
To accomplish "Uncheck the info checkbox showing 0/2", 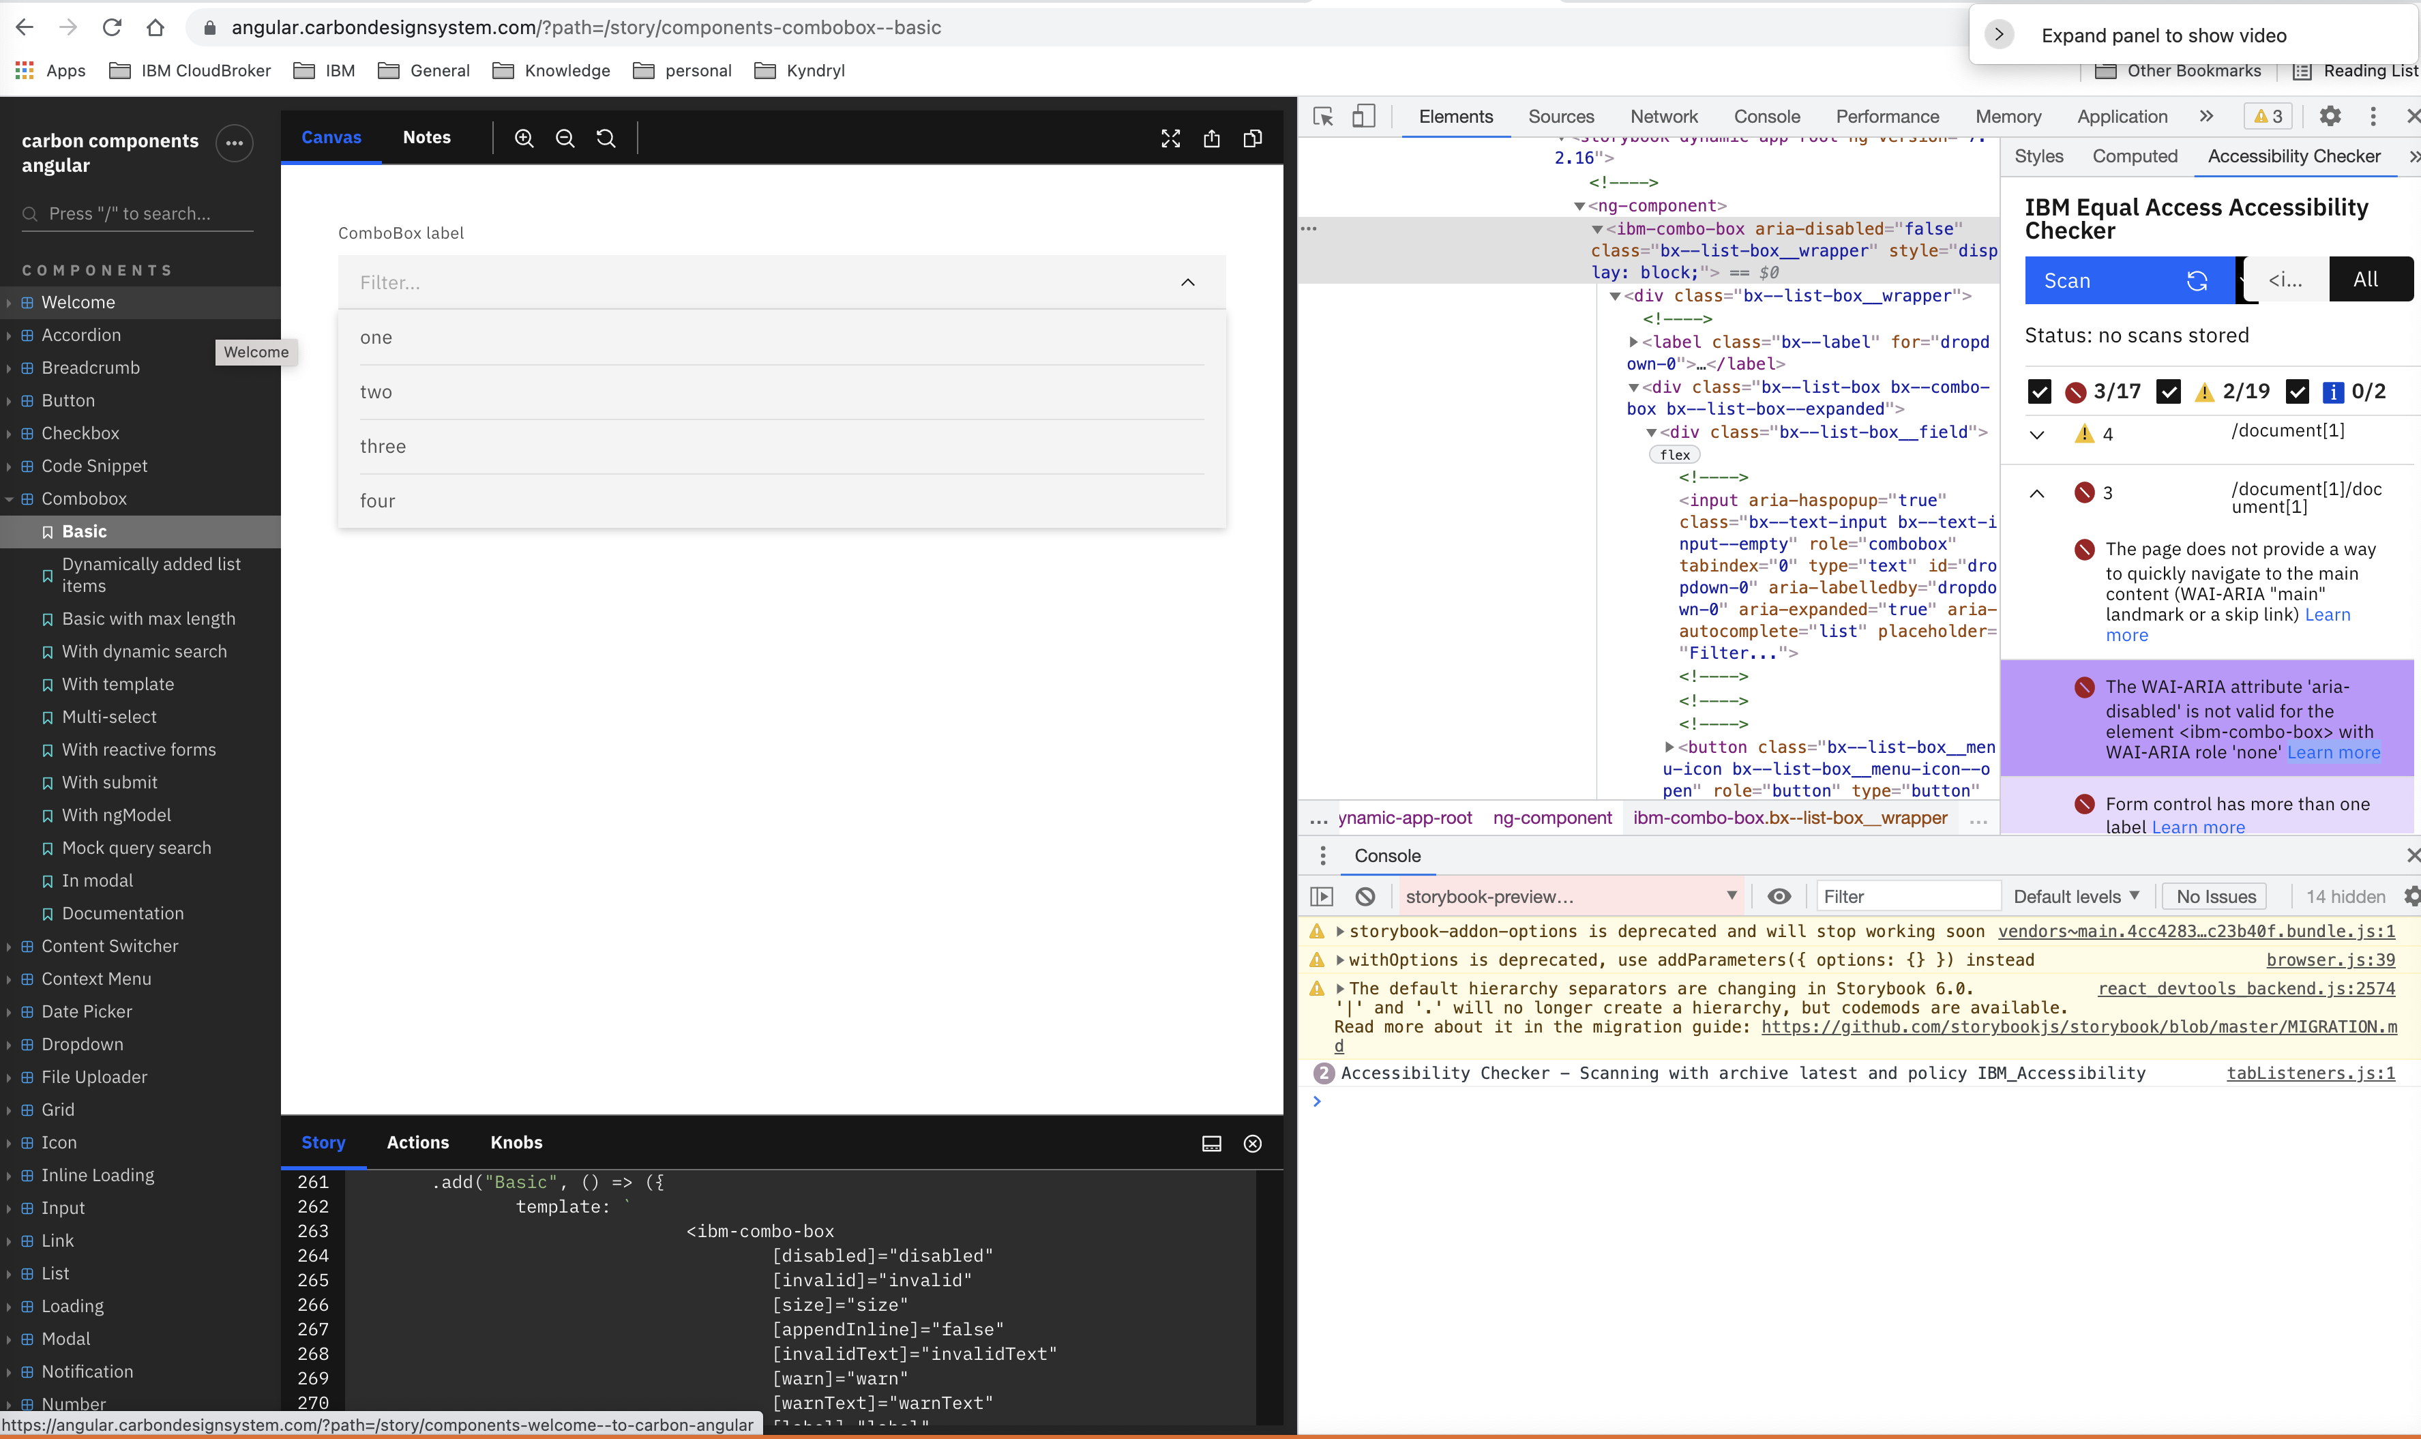I will (2298, 391).
